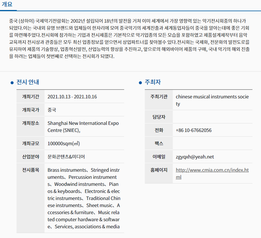Click the overview paragraph beginning 중국 (상하이) 국제악기전람회는
The image size is (261, 238).
coord(129,39)
